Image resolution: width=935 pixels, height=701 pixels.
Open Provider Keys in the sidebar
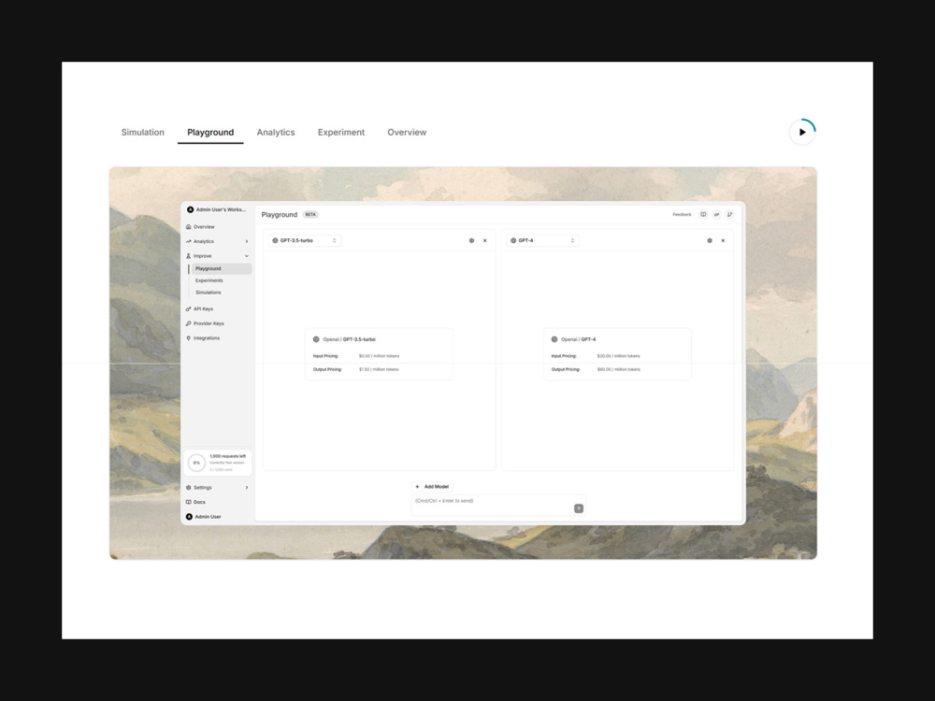pos(209,323)
